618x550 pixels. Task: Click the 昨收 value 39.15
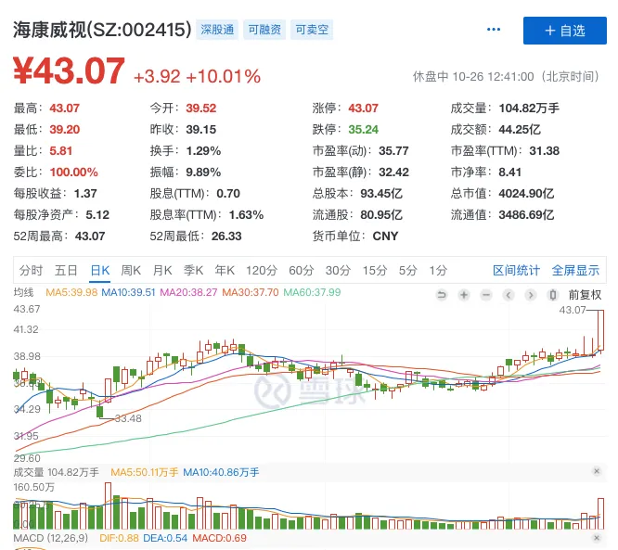(x=201, y=129)
